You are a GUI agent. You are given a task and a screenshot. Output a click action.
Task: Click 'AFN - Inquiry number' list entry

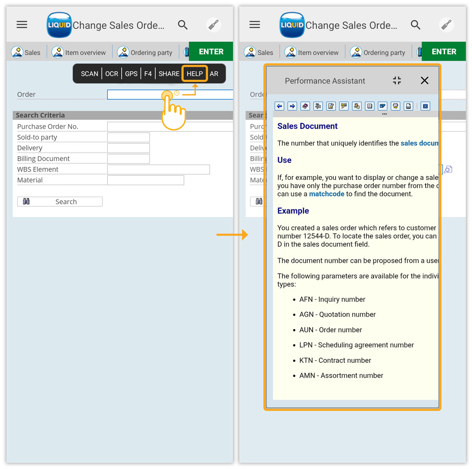point(332,299)
